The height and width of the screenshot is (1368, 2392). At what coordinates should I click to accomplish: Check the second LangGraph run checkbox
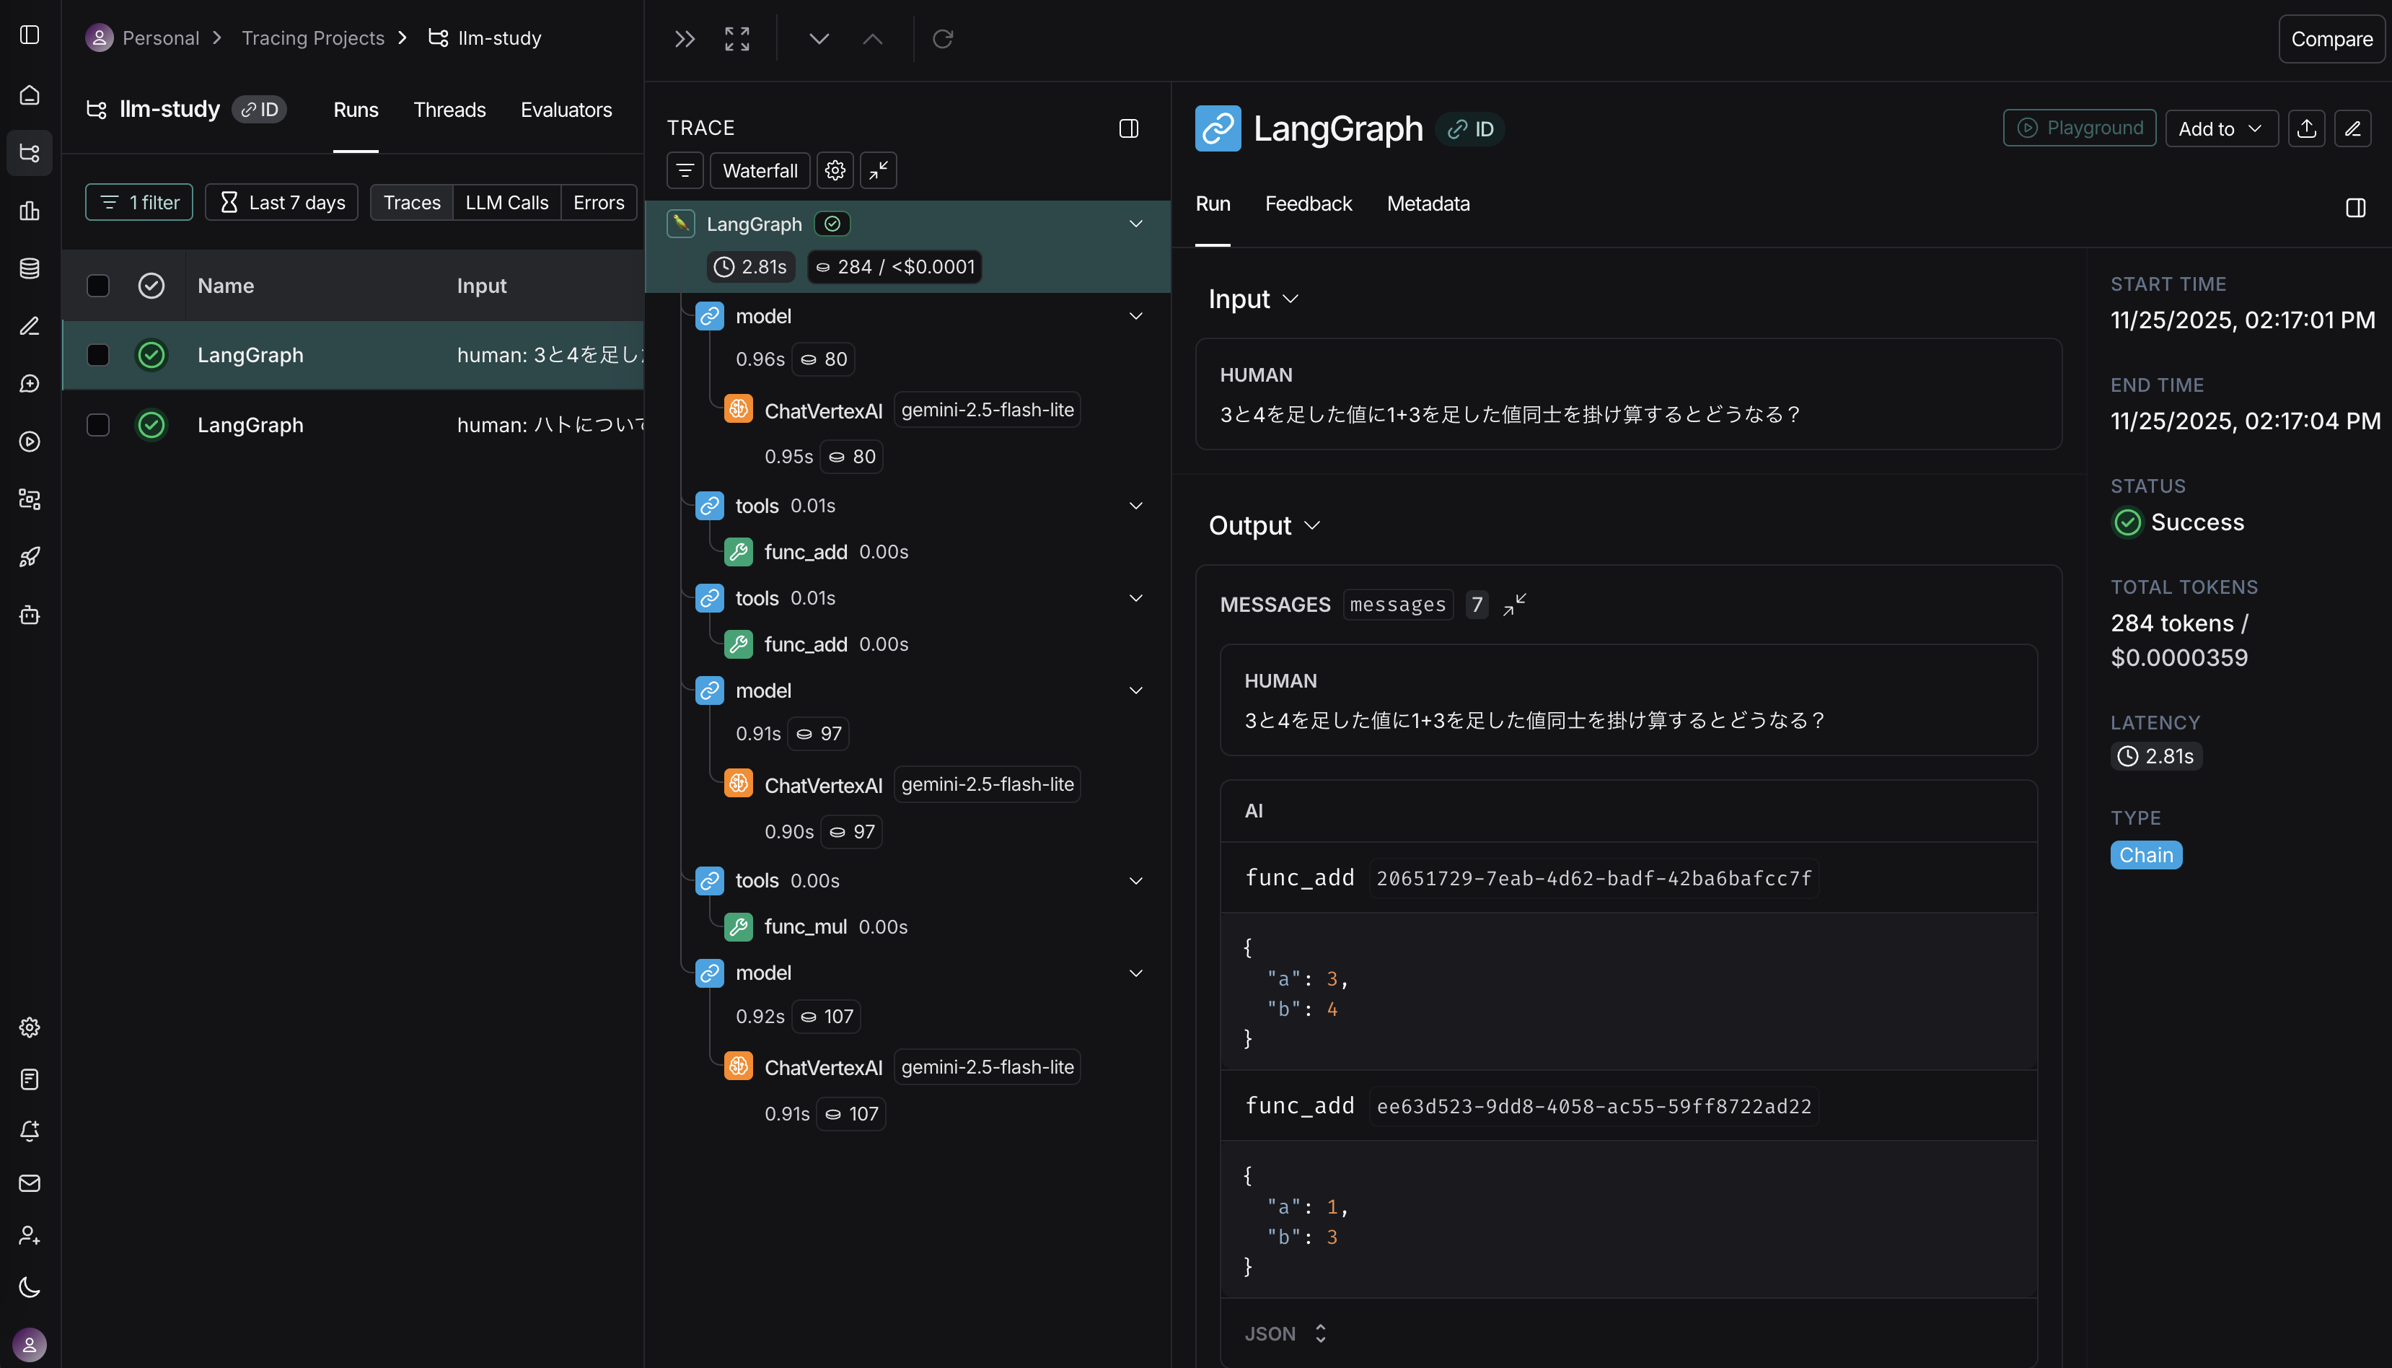click(97, 425)
